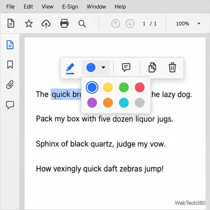This screenshot has height=210, width=210.
Task: Open the comments panel in the sidebar
Action: (10, 105)
